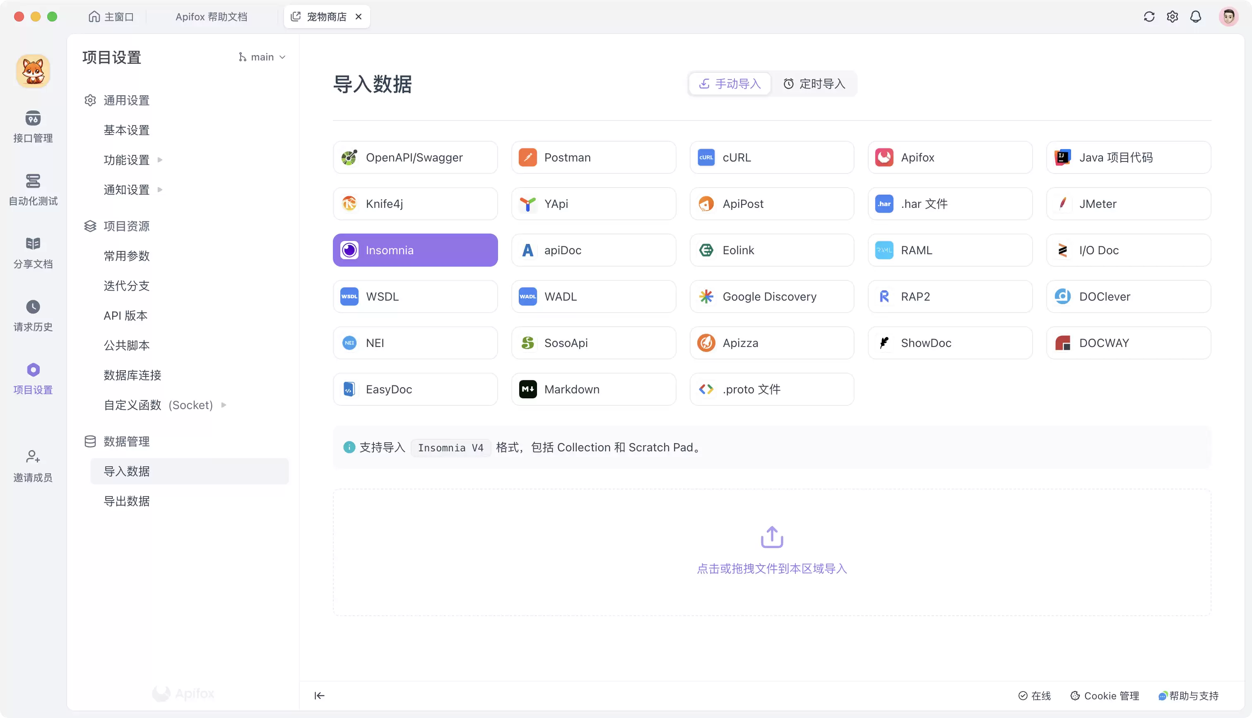Choose Apifox import format
The image size is (1252, 718).
pos(950,157)
